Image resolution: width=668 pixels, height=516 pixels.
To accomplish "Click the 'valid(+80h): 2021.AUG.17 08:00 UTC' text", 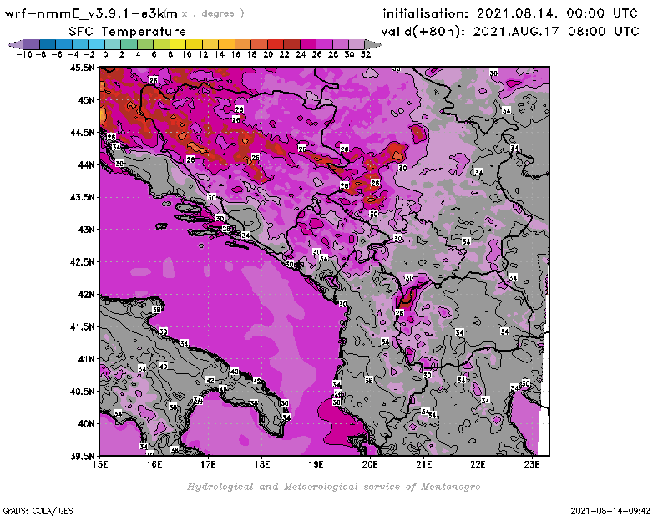I will click(x=510, y=31).
